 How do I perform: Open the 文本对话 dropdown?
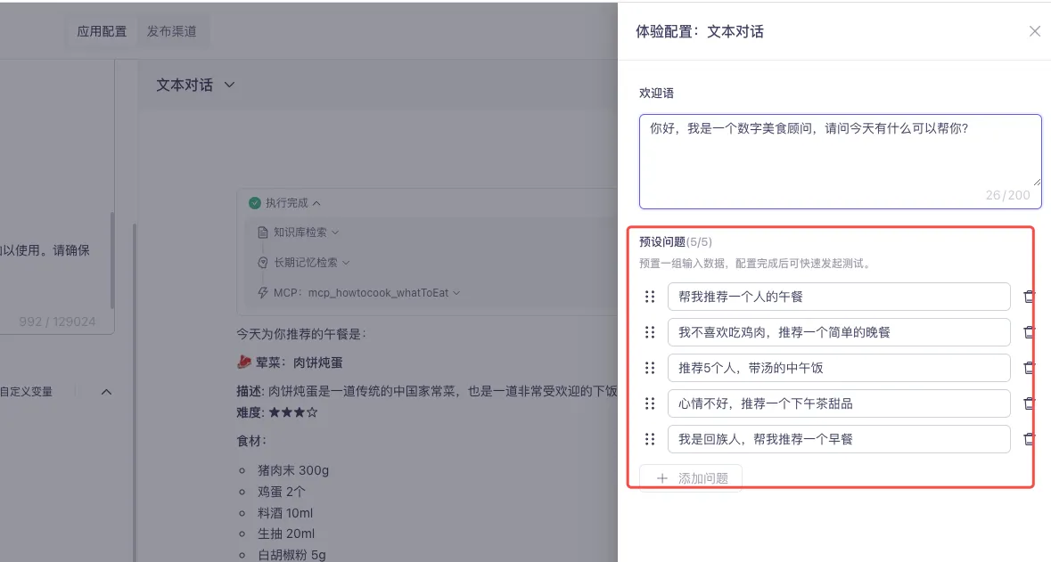195,86
